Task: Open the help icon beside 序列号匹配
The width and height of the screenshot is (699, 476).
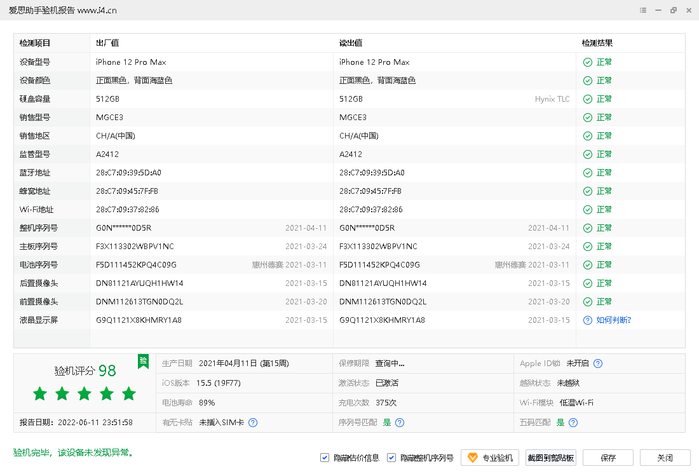Action: 400,423
